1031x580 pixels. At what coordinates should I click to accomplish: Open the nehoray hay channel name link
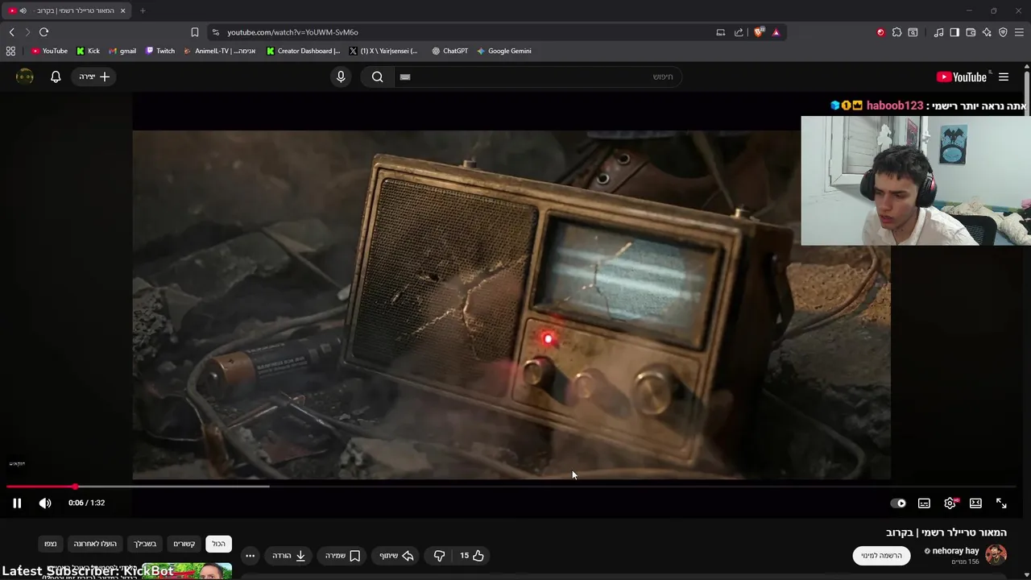(x=955, y=551)
